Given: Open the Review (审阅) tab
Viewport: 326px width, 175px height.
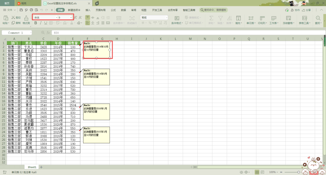Looking at the screenshot, I should coord(134,10).
